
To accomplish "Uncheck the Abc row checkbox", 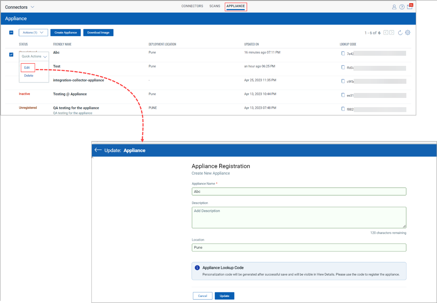I will tap(11, 55).
